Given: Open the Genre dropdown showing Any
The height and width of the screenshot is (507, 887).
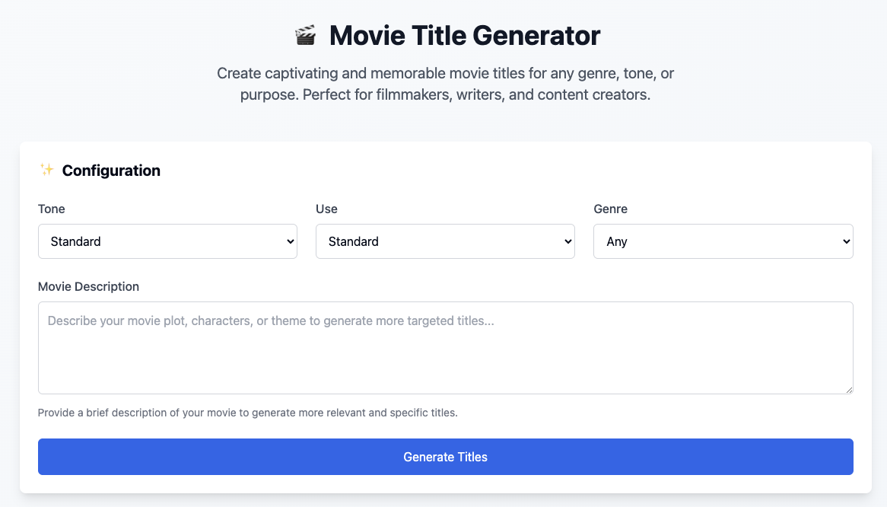Looking at the screenshot, I should pyautogui.click(x=723, y=241).
